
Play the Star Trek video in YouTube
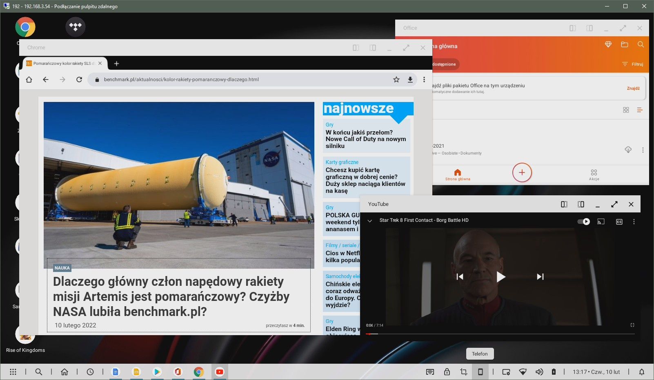click(501, 277)
